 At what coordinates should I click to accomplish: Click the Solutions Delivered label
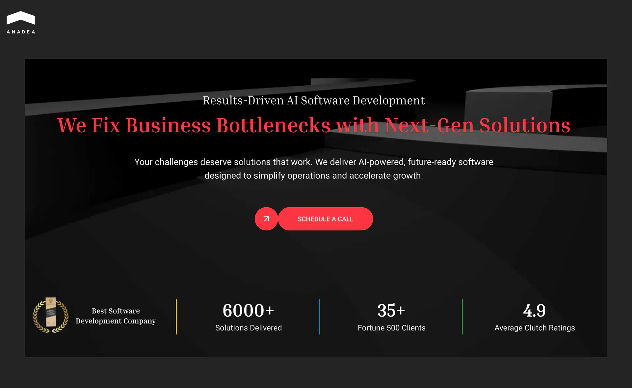pos(248,328)
